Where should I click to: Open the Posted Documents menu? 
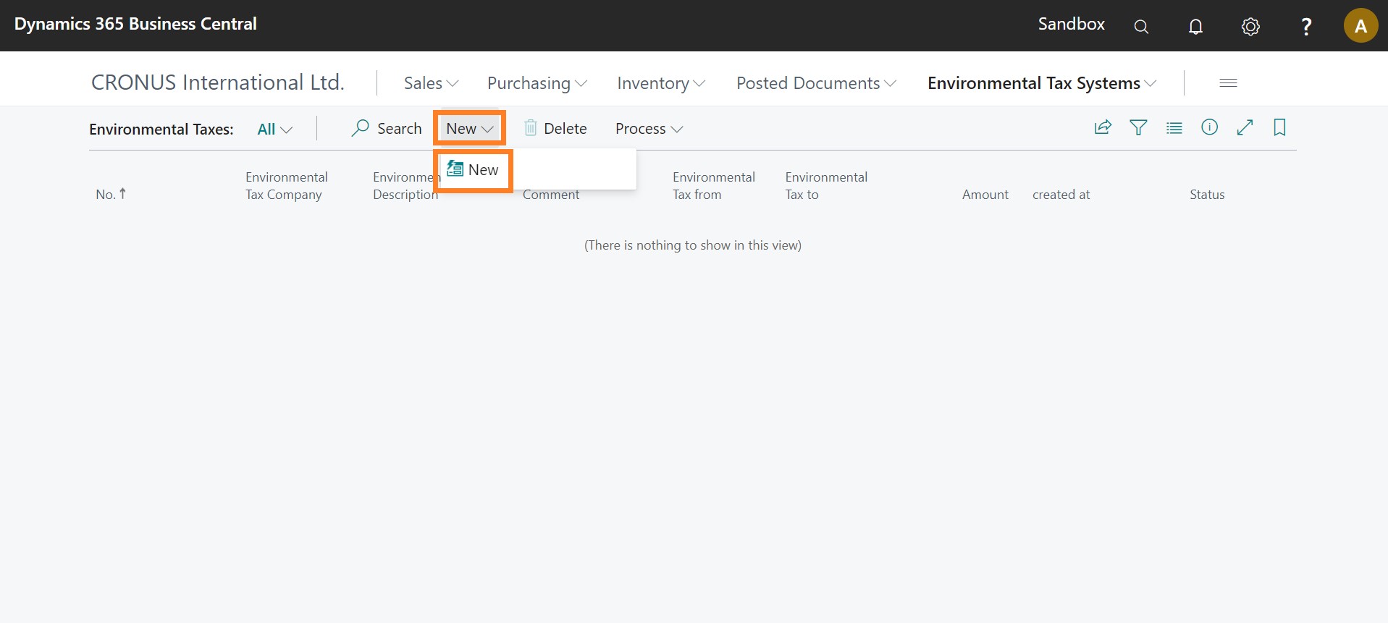pyautogui.click(x=816, y=83)
